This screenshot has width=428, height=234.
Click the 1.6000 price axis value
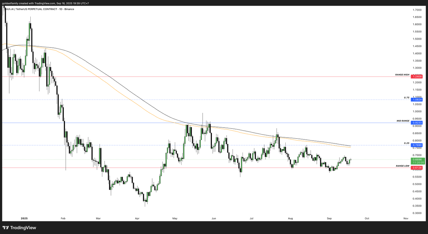417,24
